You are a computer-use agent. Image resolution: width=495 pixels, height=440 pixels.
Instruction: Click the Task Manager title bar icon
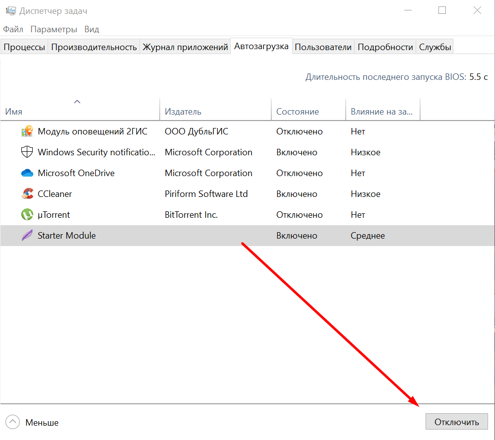point(10,11)
